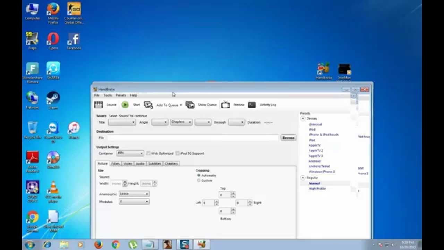This screenshot has width=444, height=250.
Task: Open the Activity Log icon
Action: pyautogui.click(x=252, y=105)
